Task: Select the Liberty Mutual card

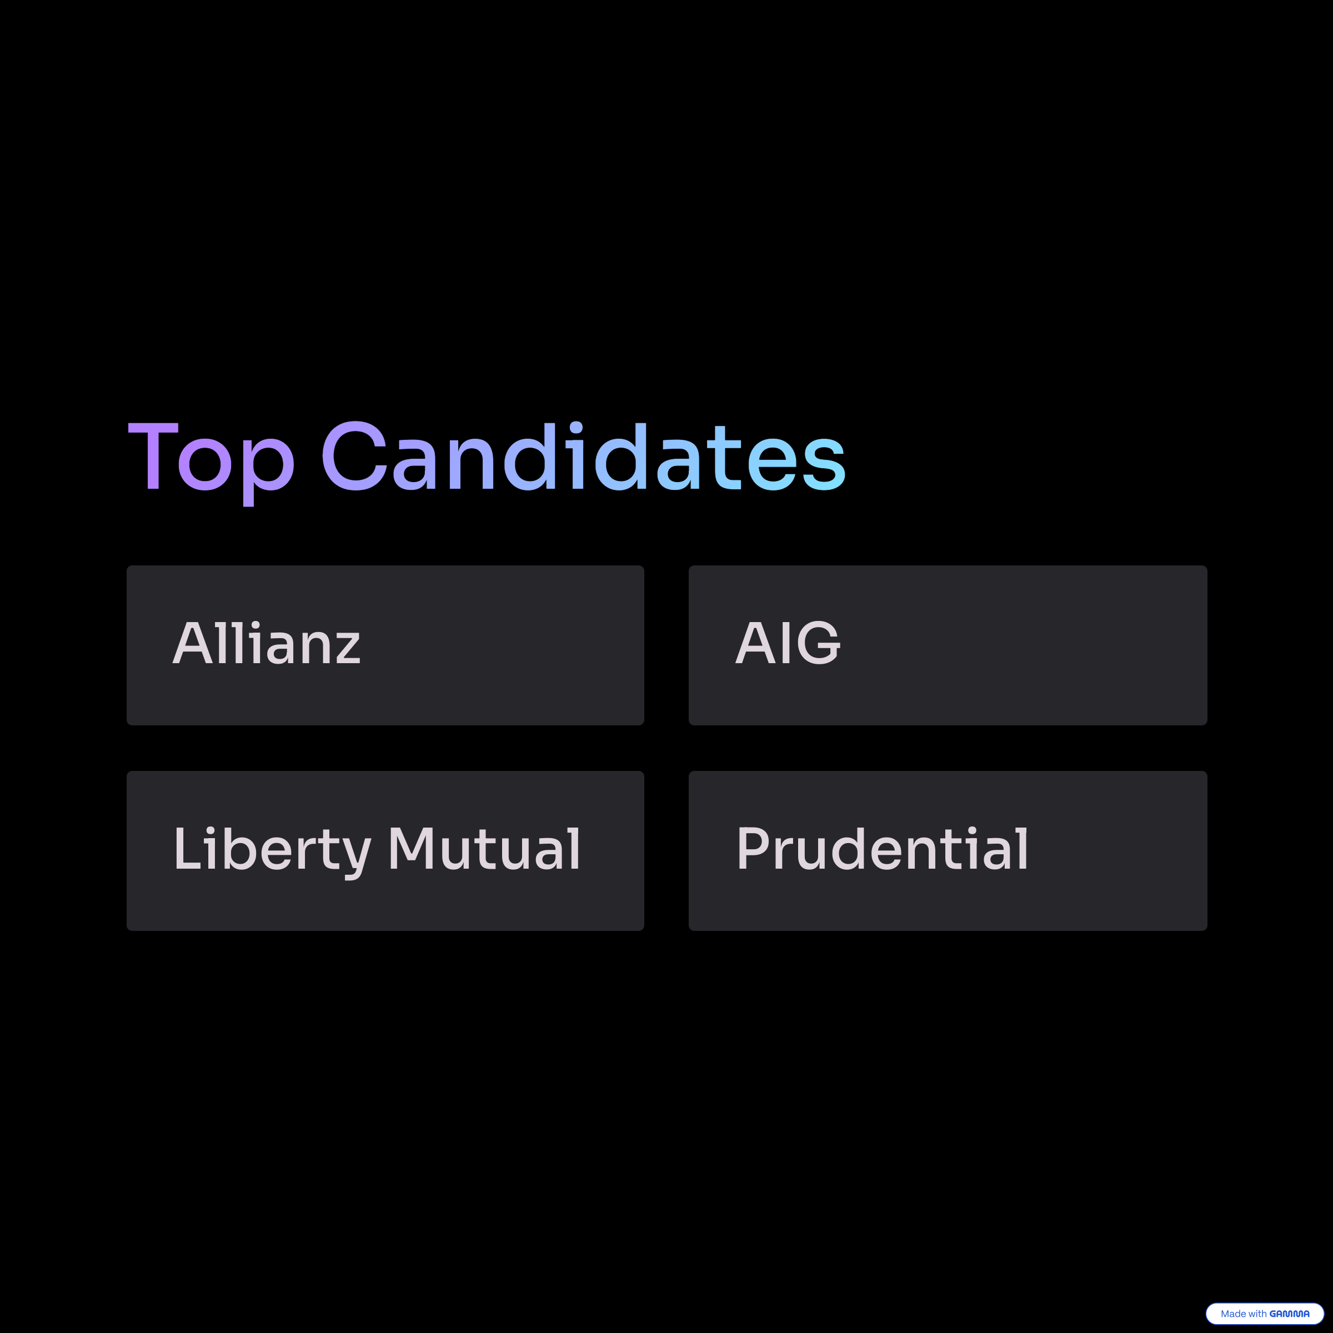Action: click(385, 851)
